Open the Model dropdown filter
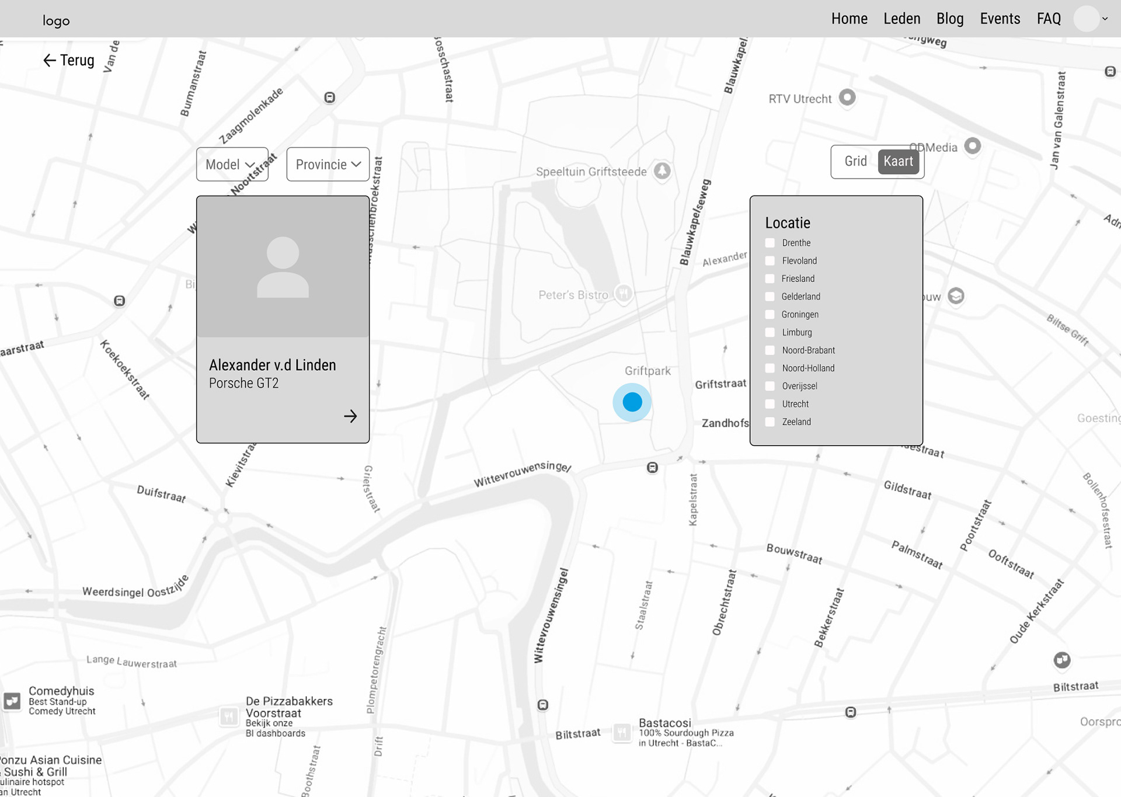Screen dimensions: 1121x797 tap(232, 165)
